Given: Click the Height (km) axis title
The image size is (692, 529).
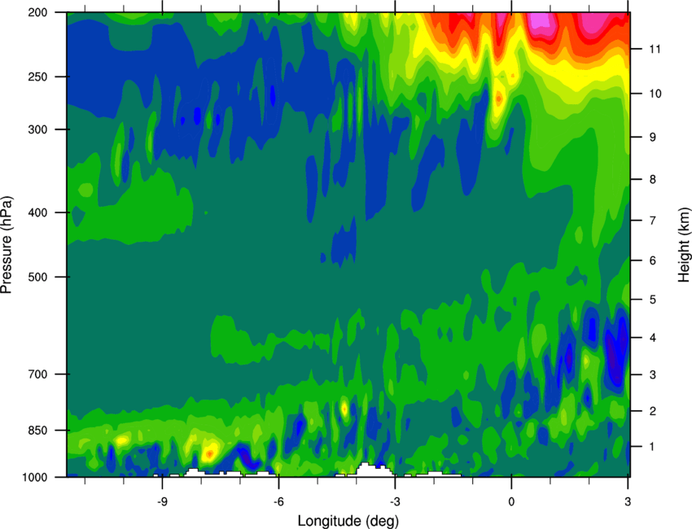Looking at the screenshot, I should 684,245.
